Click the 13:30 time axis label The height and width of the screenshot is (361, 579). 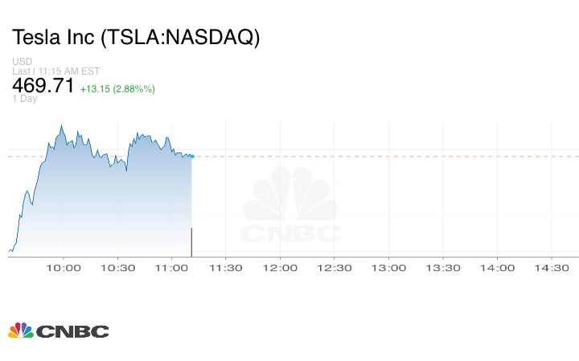tap(443, 268)
